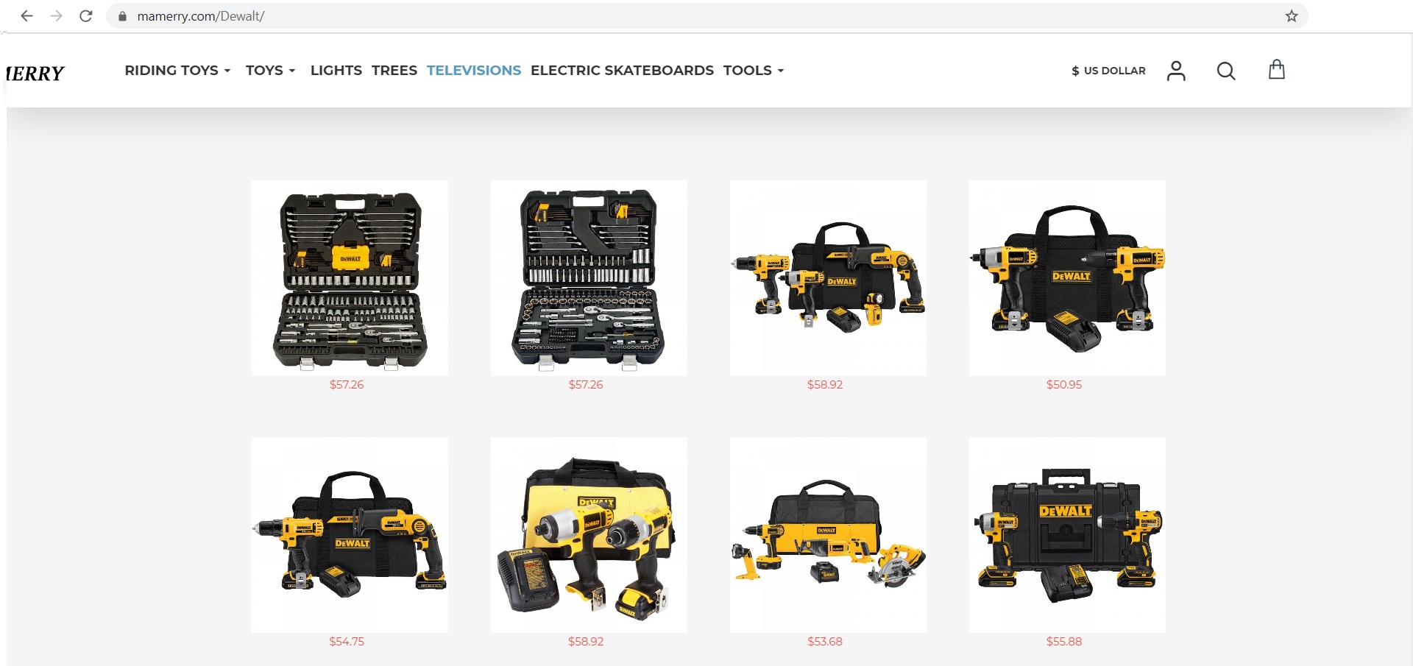Expand the Riding Toys dropdown menu
Image resolution: width=1413 pixels, height=666 pixels.
click(x=177, y=71)
